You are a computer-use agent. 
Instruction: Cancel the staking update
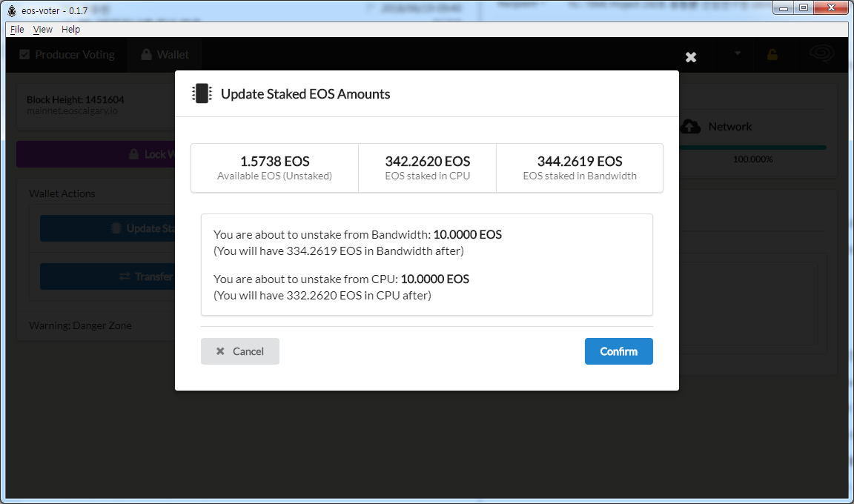click(x=240, y=351)
